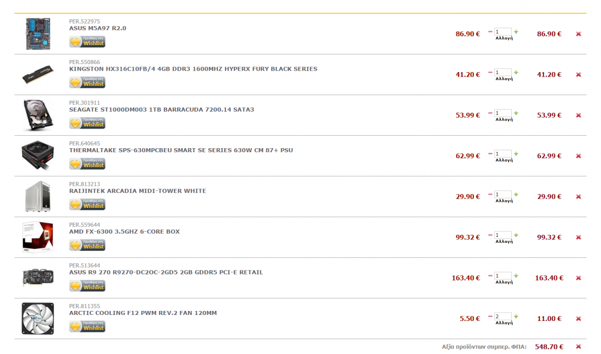
Task: Remove the Arctic Cooling F12 fan item
Action: click(x=578, y=318)
